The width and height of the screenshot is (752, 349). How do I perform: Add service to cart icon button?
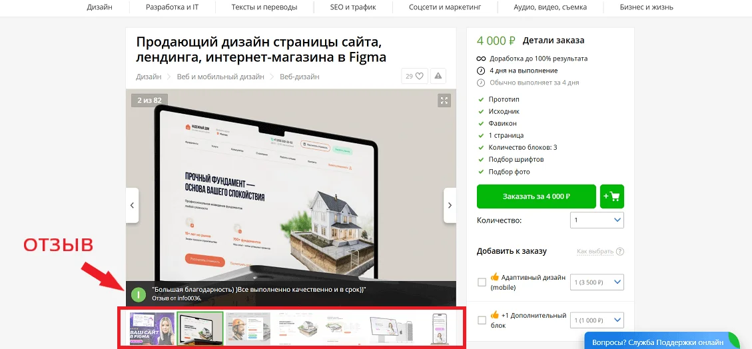click(x=611, y=196)
